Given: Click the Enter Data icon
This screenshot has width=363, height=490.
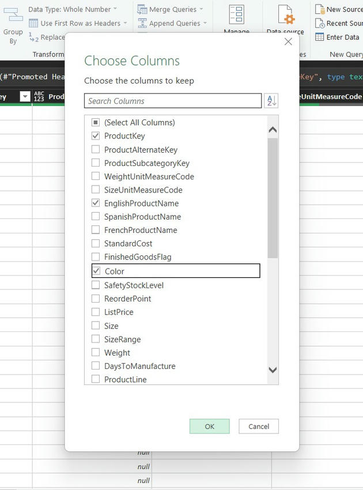Looking at the screenshot, I should pos(320,37).
